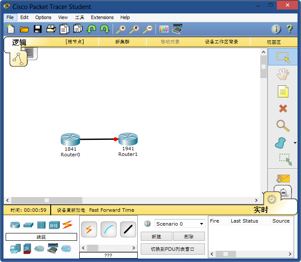The height and width of the screenshot is (262, 301).
Task: Open the Help menu
Action: tap(125, 17)
